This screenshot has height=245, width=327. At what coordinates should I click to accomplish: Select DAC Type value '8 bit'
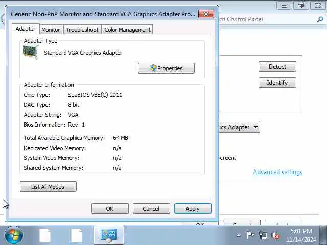click(74, 105)
